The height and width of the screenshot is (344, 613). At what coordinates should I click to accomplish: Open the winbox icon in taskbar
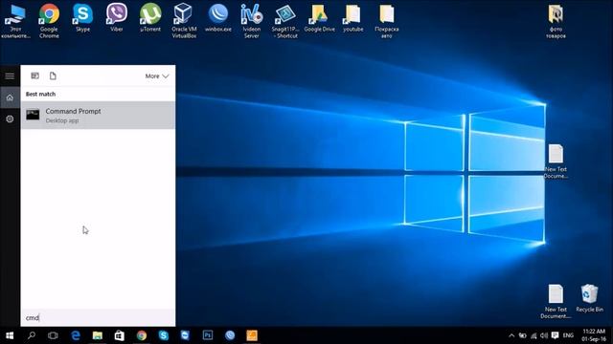pyautogui.click(x=230, y=335)
